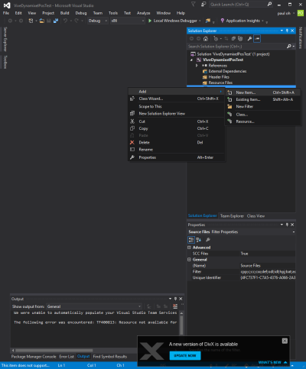
Task: Expand the References tree node
Action: coord(197,66)
